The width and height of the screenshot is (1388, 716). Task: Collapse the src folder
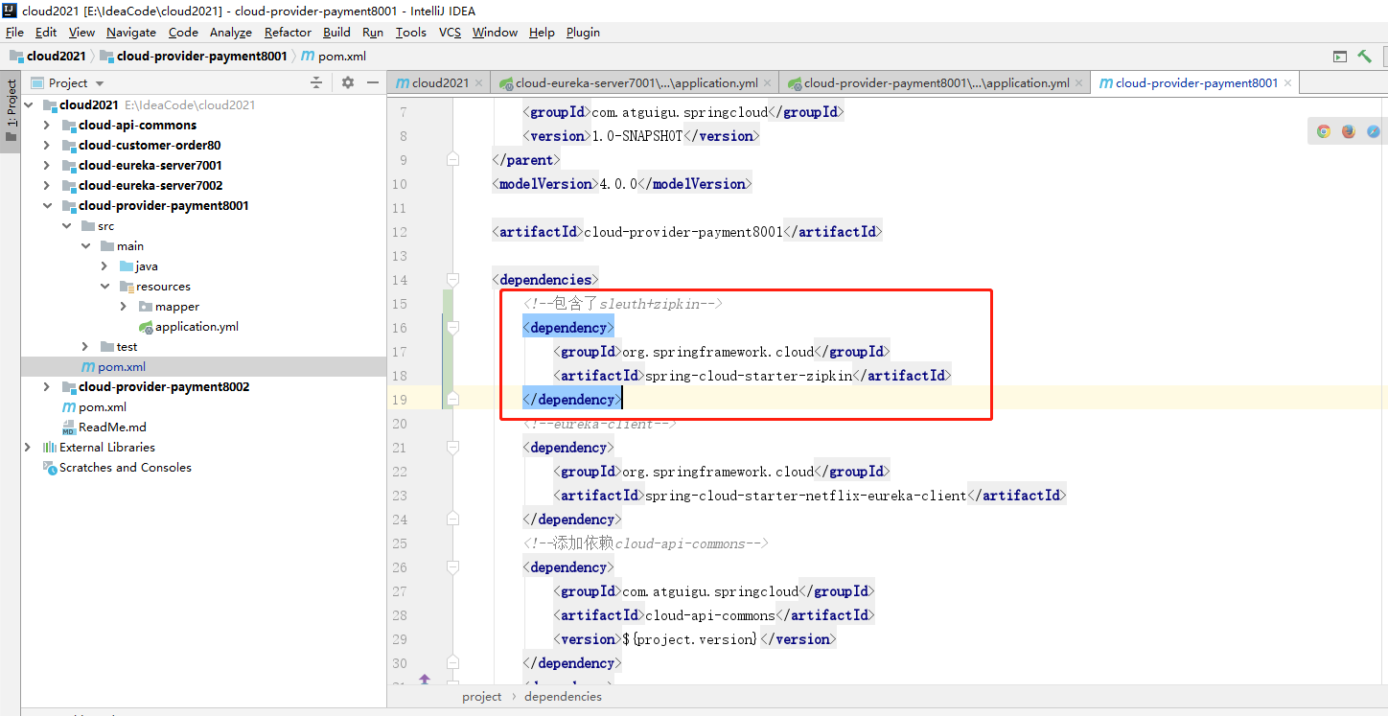click(x=66, y=226)
